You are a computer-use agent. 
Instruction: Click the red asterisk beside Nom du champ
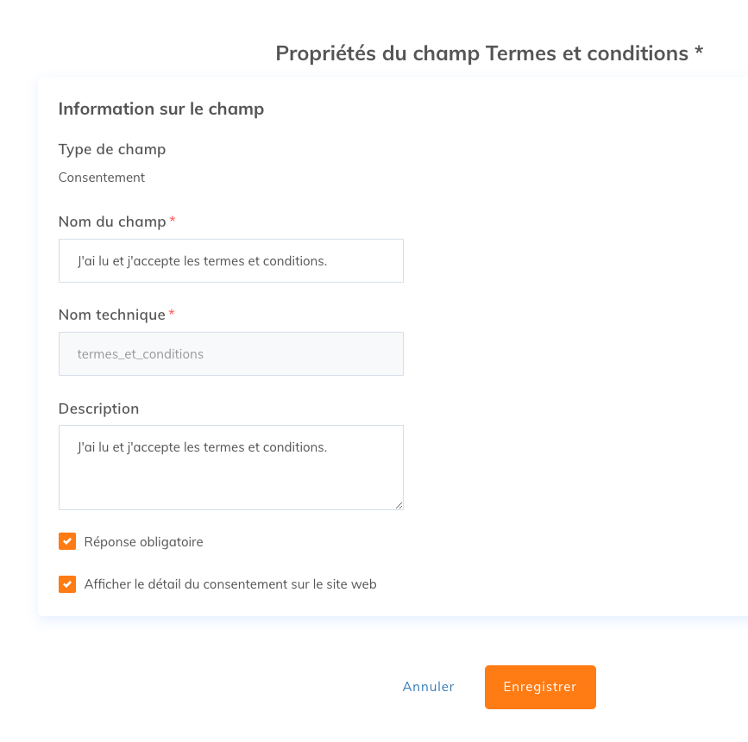[x=173, y=220]
